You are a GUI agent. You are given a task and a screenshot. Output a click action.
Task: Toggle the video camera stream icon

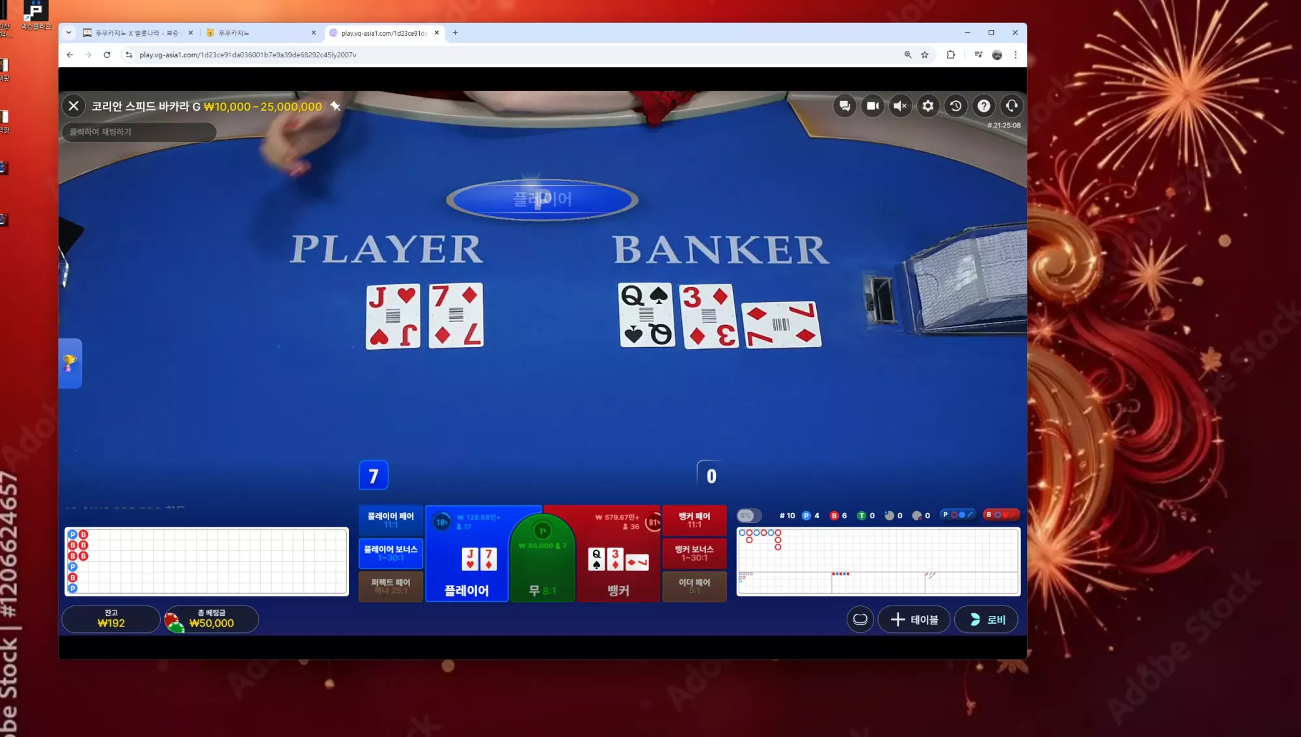(873, 105)
